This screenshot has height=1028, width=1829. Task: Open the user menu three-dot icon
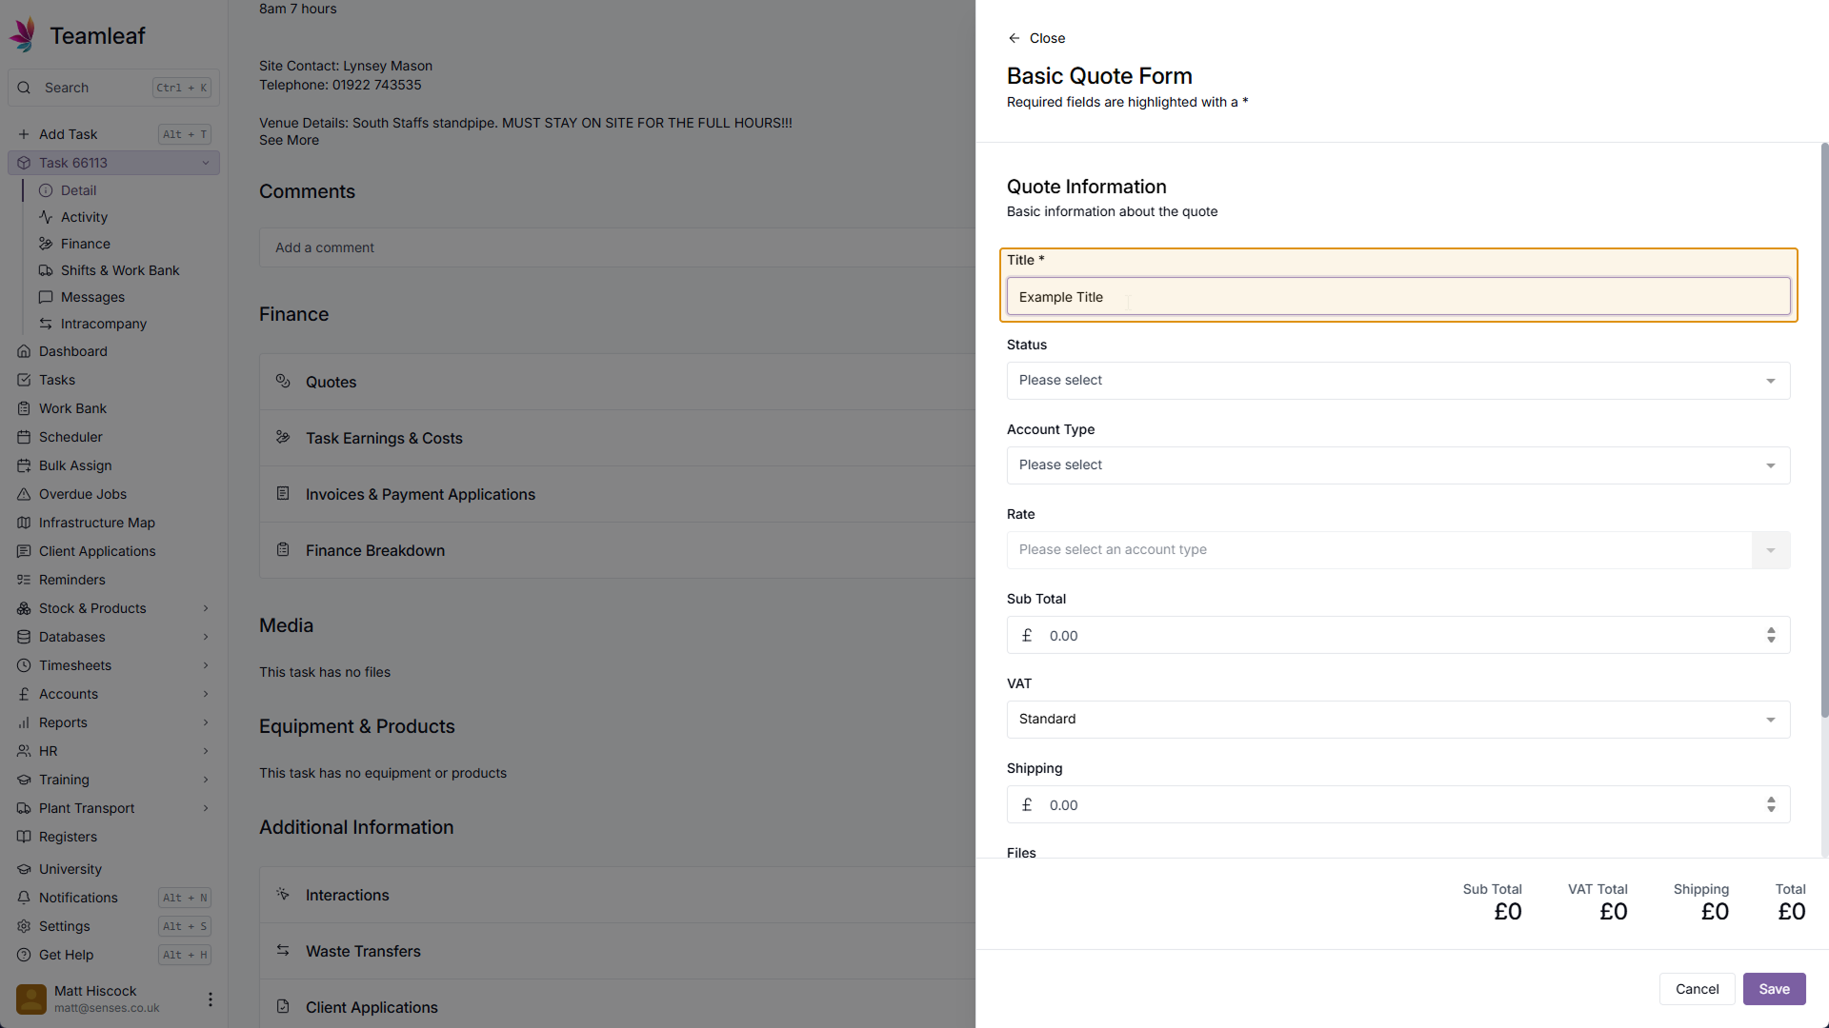(210, 999)
